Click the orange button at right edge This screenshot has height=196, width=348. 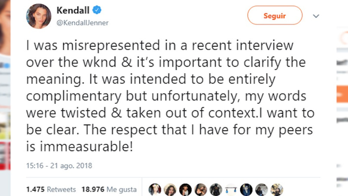(342, 94)
